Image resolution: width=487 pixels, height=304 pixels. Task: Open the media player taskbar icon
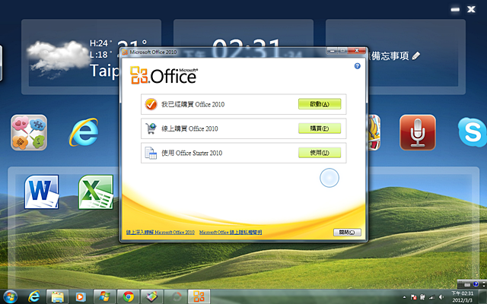click(81, 297)
